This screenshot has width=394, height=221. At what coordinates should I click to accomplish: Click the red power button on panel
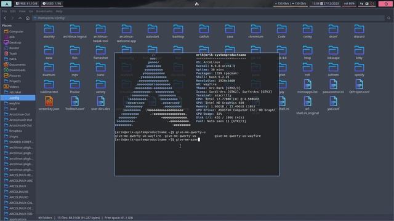tap(386, 4)
